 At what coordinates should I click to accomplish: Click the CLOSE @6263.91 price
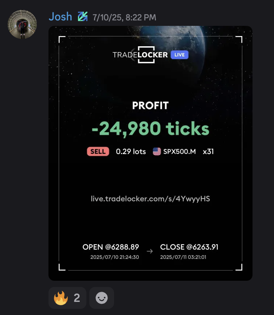point(189,247)
